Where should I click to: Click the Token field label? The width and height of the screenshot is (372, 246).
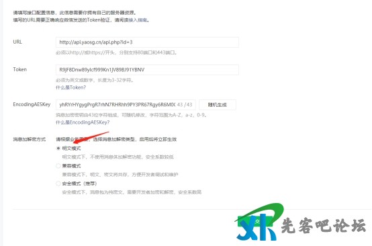20,70
